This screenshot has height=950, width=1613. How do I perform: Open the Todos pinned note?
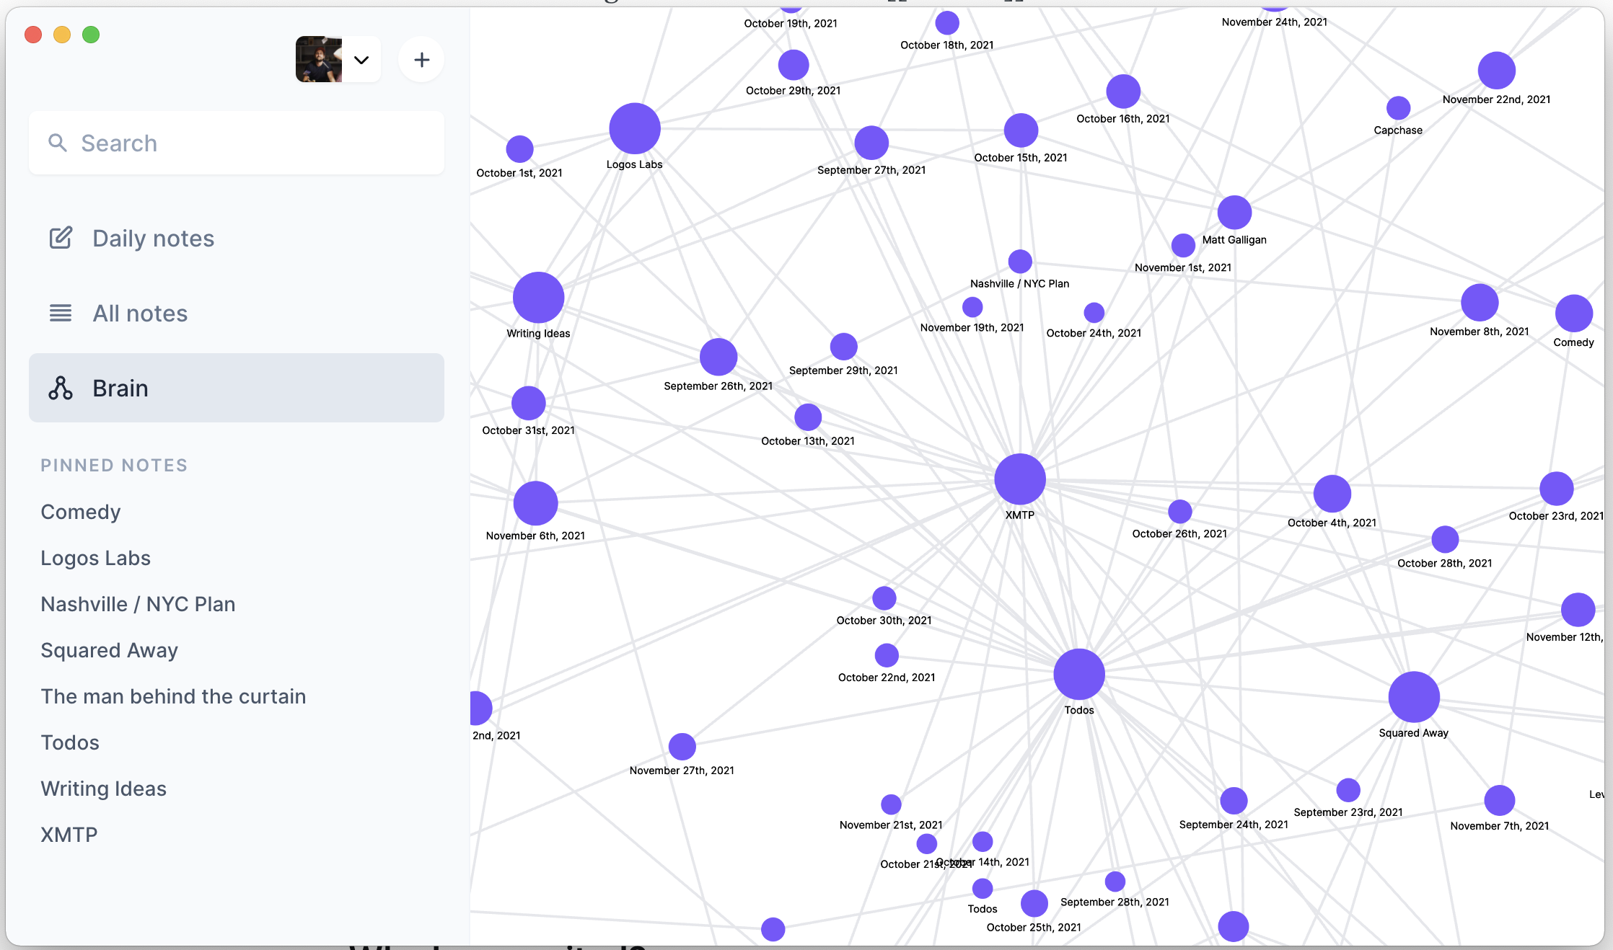(70, 742)
